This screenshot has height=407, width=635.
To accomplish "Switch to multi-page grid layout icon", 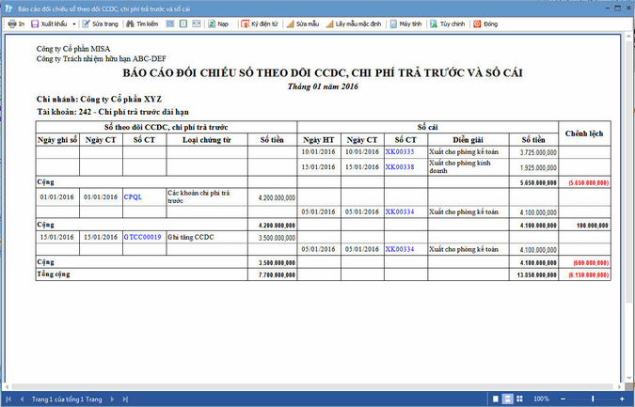I will point(519,399).
